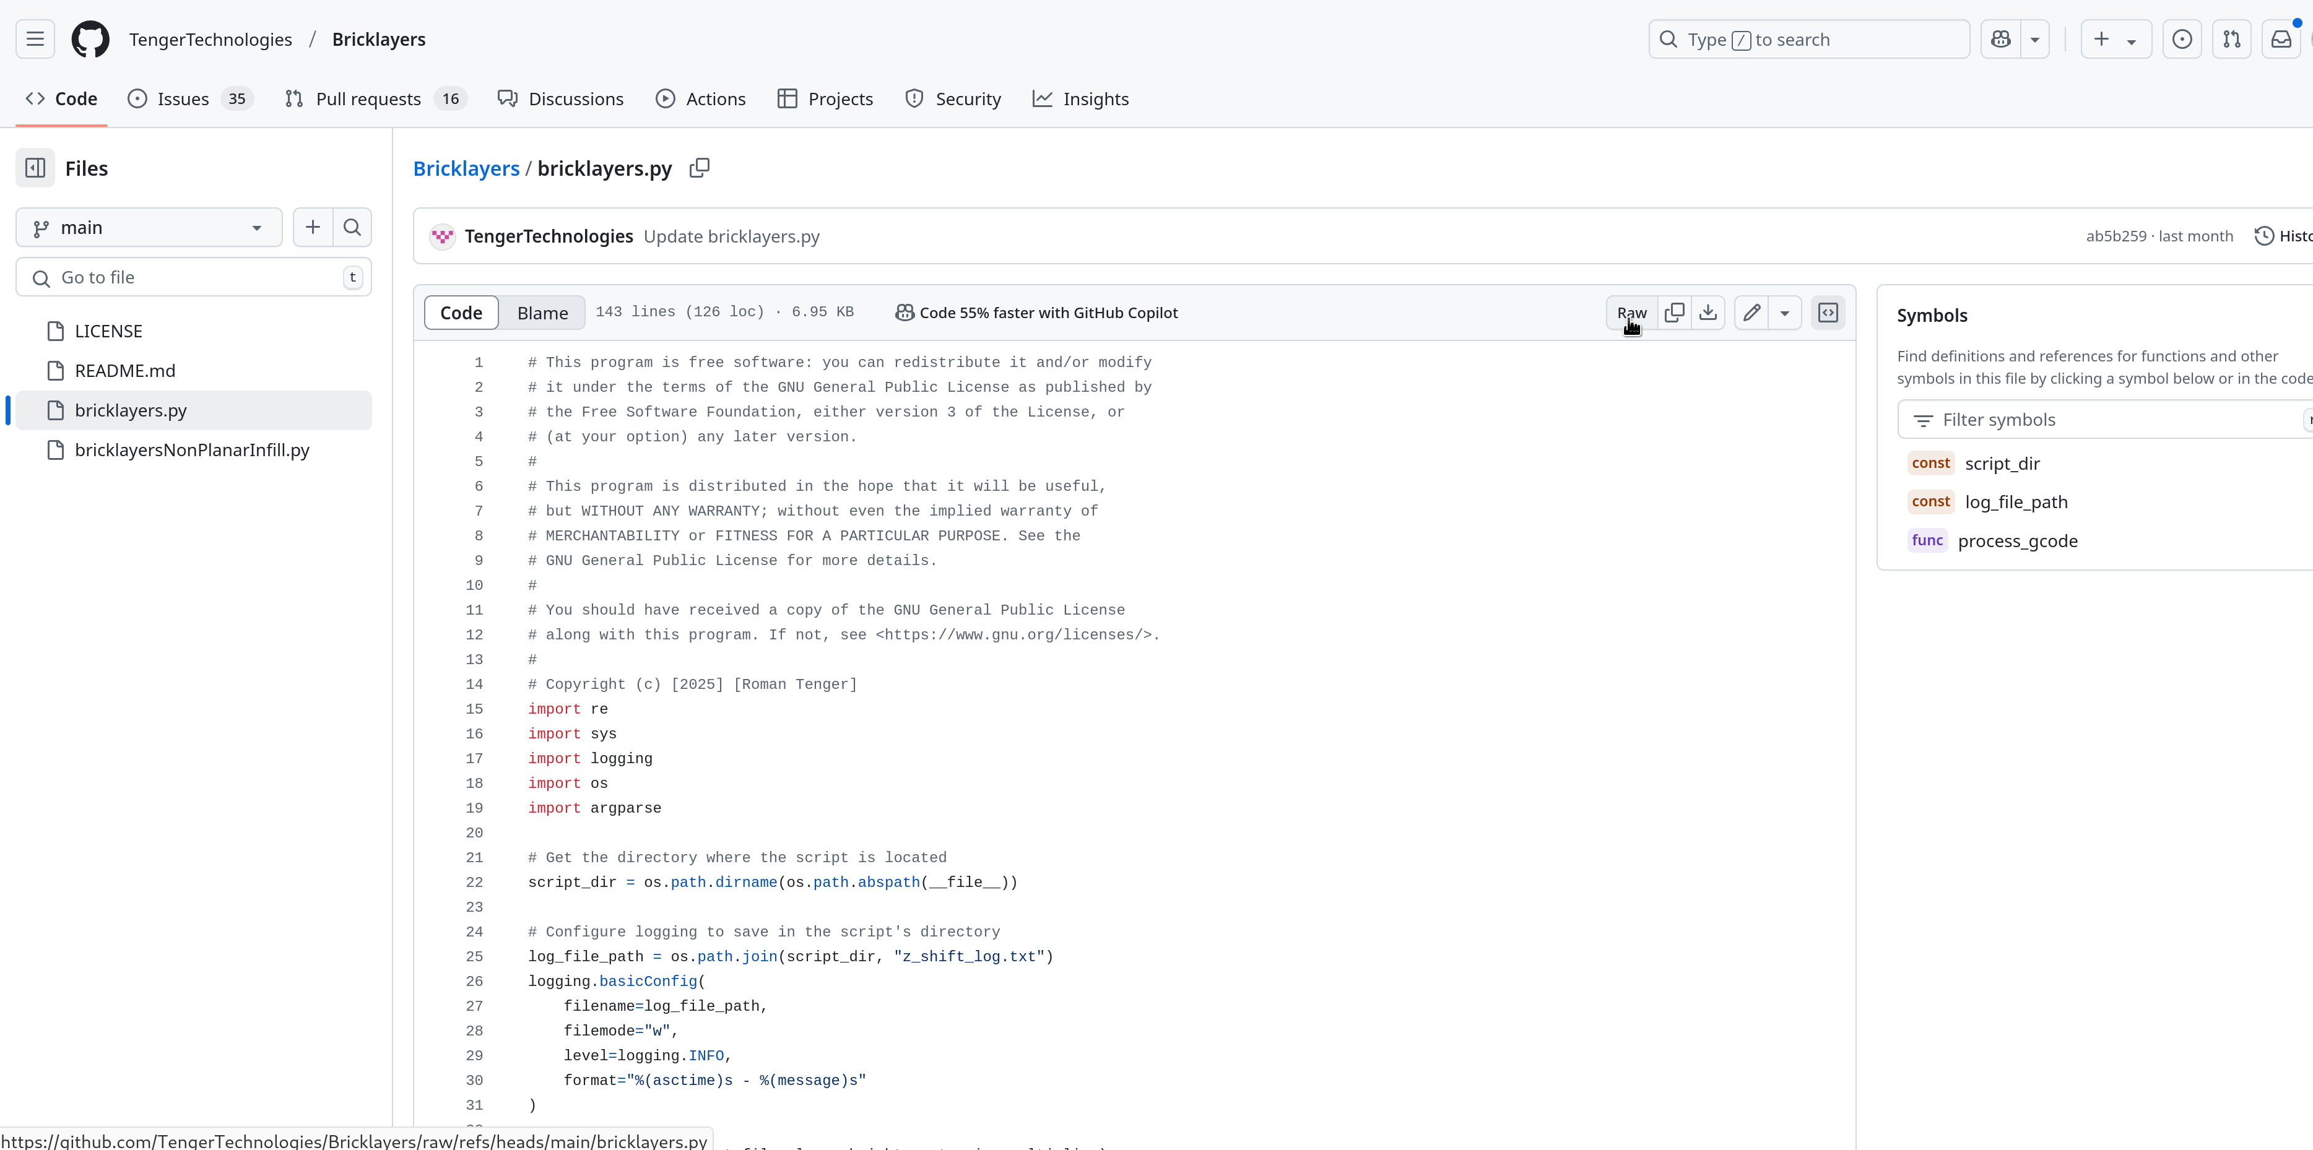The image size is (2313, 1150).
Task: Go to GitHub homepage via Octocat logo
Action: (90, 40)
